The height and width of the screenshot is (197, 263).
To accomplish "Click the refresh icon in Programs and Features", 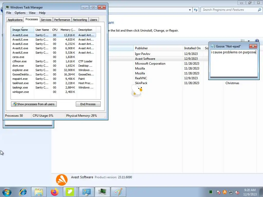I will pyautogui.click(x=196, y=10).
